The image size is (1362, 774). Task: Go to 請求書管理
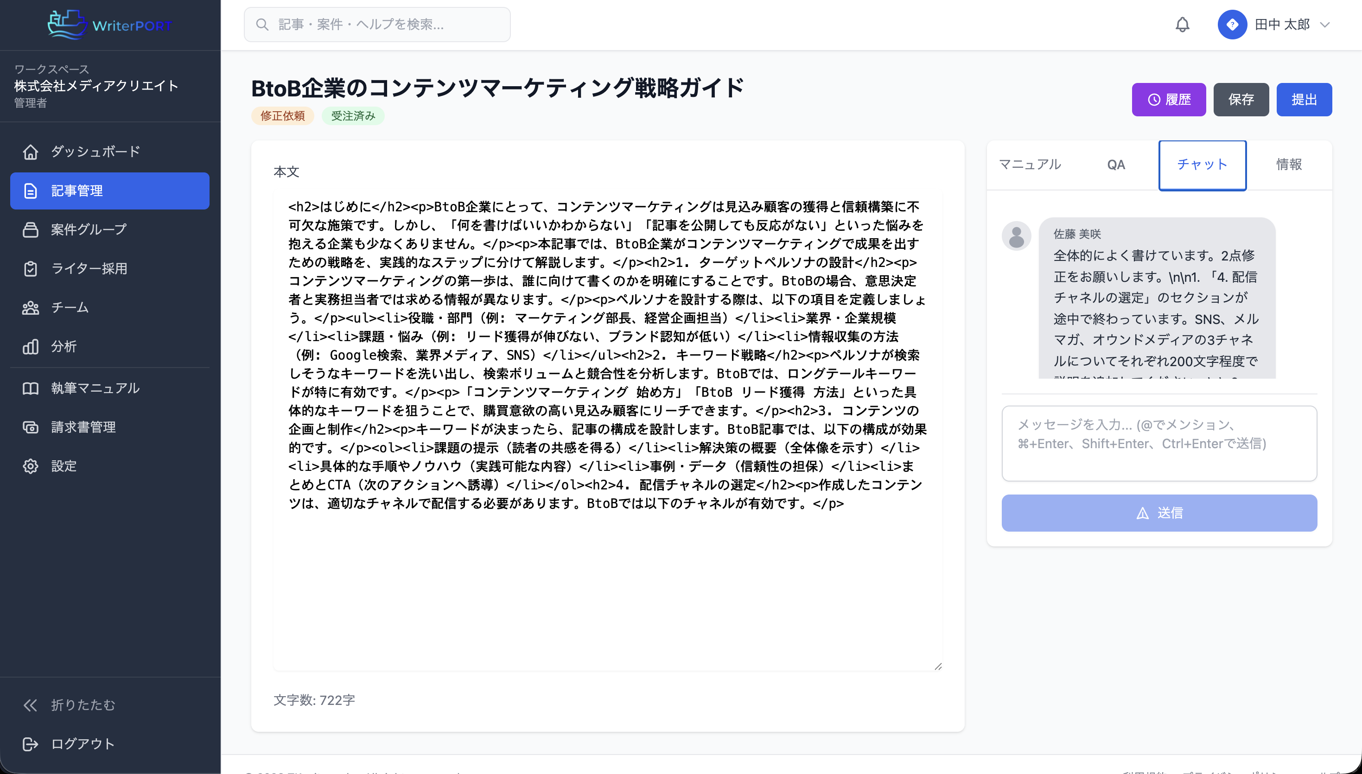[x=109, y=427]
